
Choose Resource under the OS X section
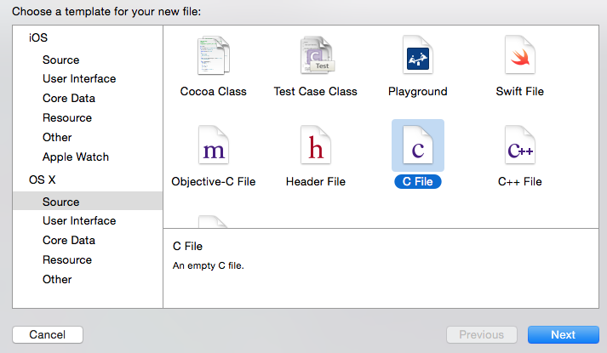coord(67,260)
